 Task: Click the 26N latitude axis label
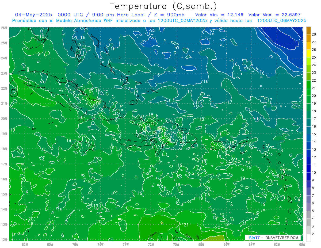pyautogui.click(x=4, y=28)
